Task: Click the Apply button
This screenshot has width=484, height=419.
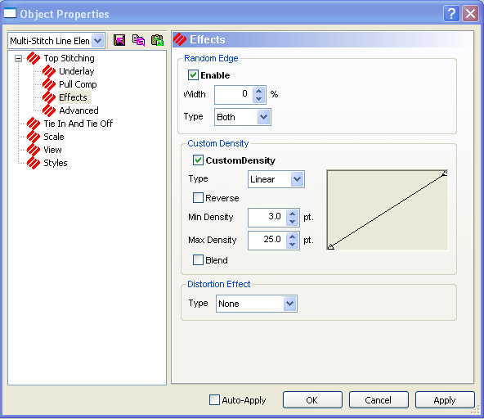Action: point(445,400)
